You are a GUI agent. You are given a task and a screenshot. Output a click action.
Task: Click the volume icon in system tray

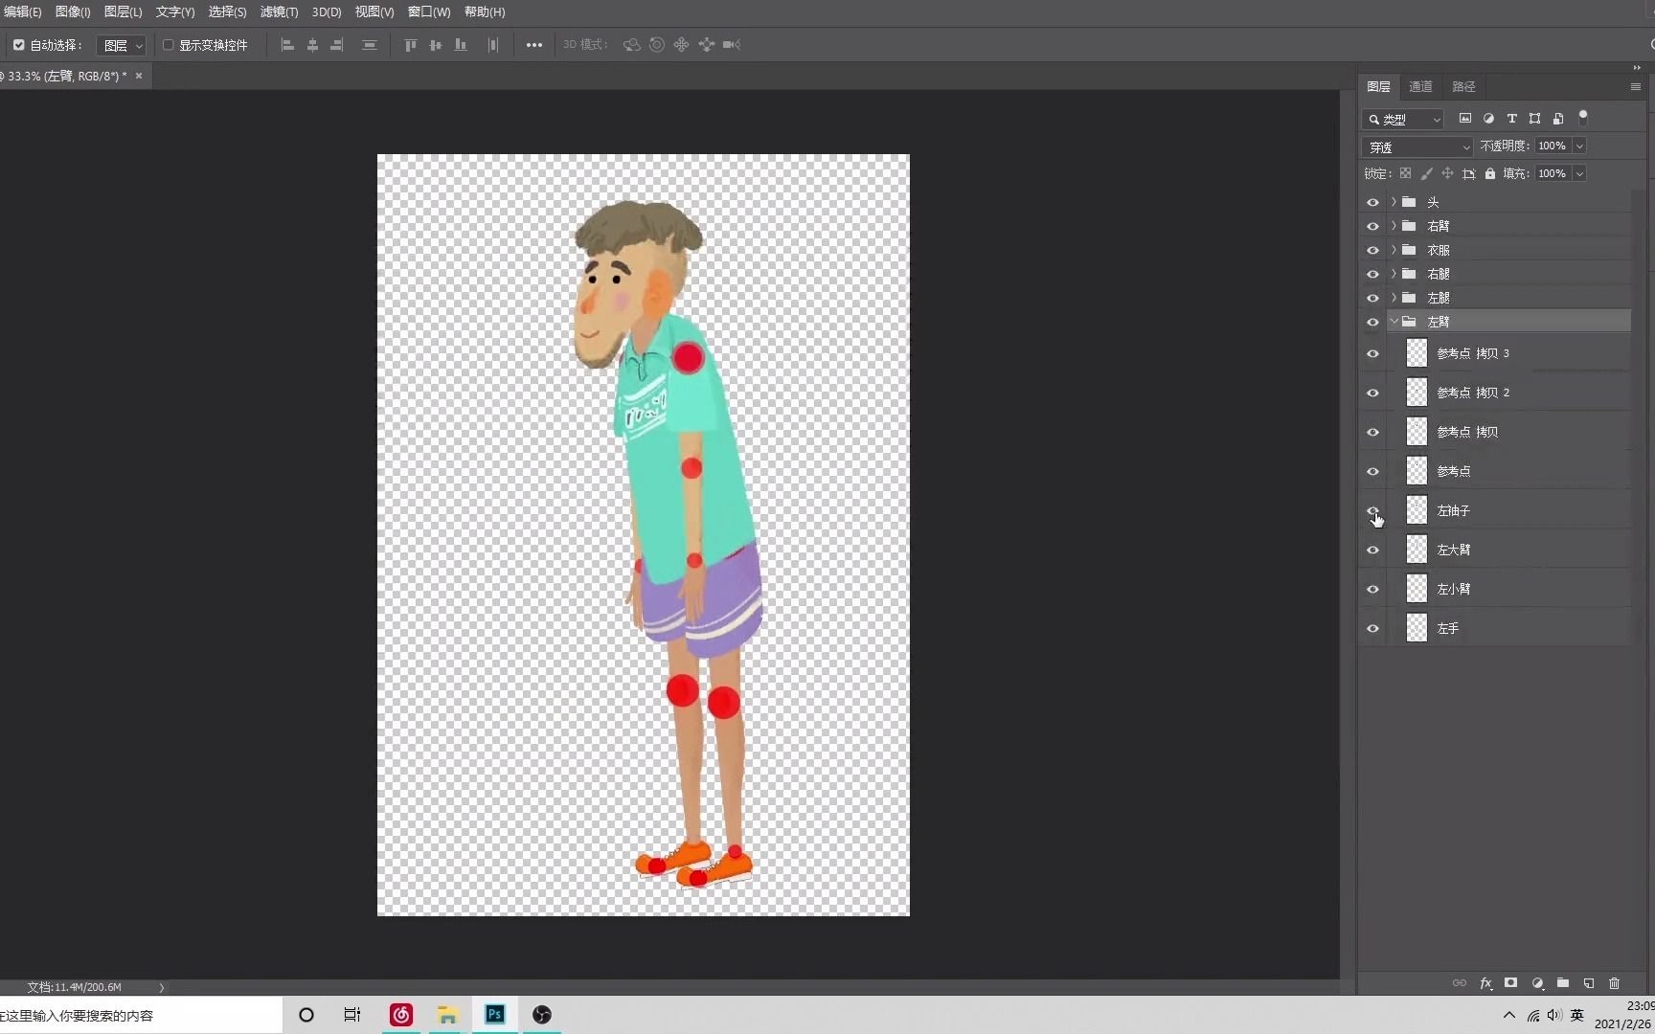pyautogui.click(x=1553, y=1015)
